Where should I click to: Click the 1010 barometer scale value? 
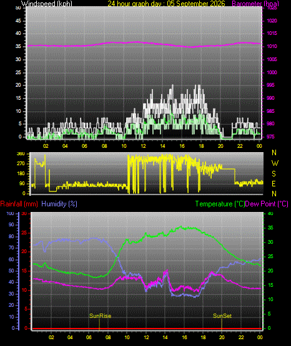tap(272, 46)
